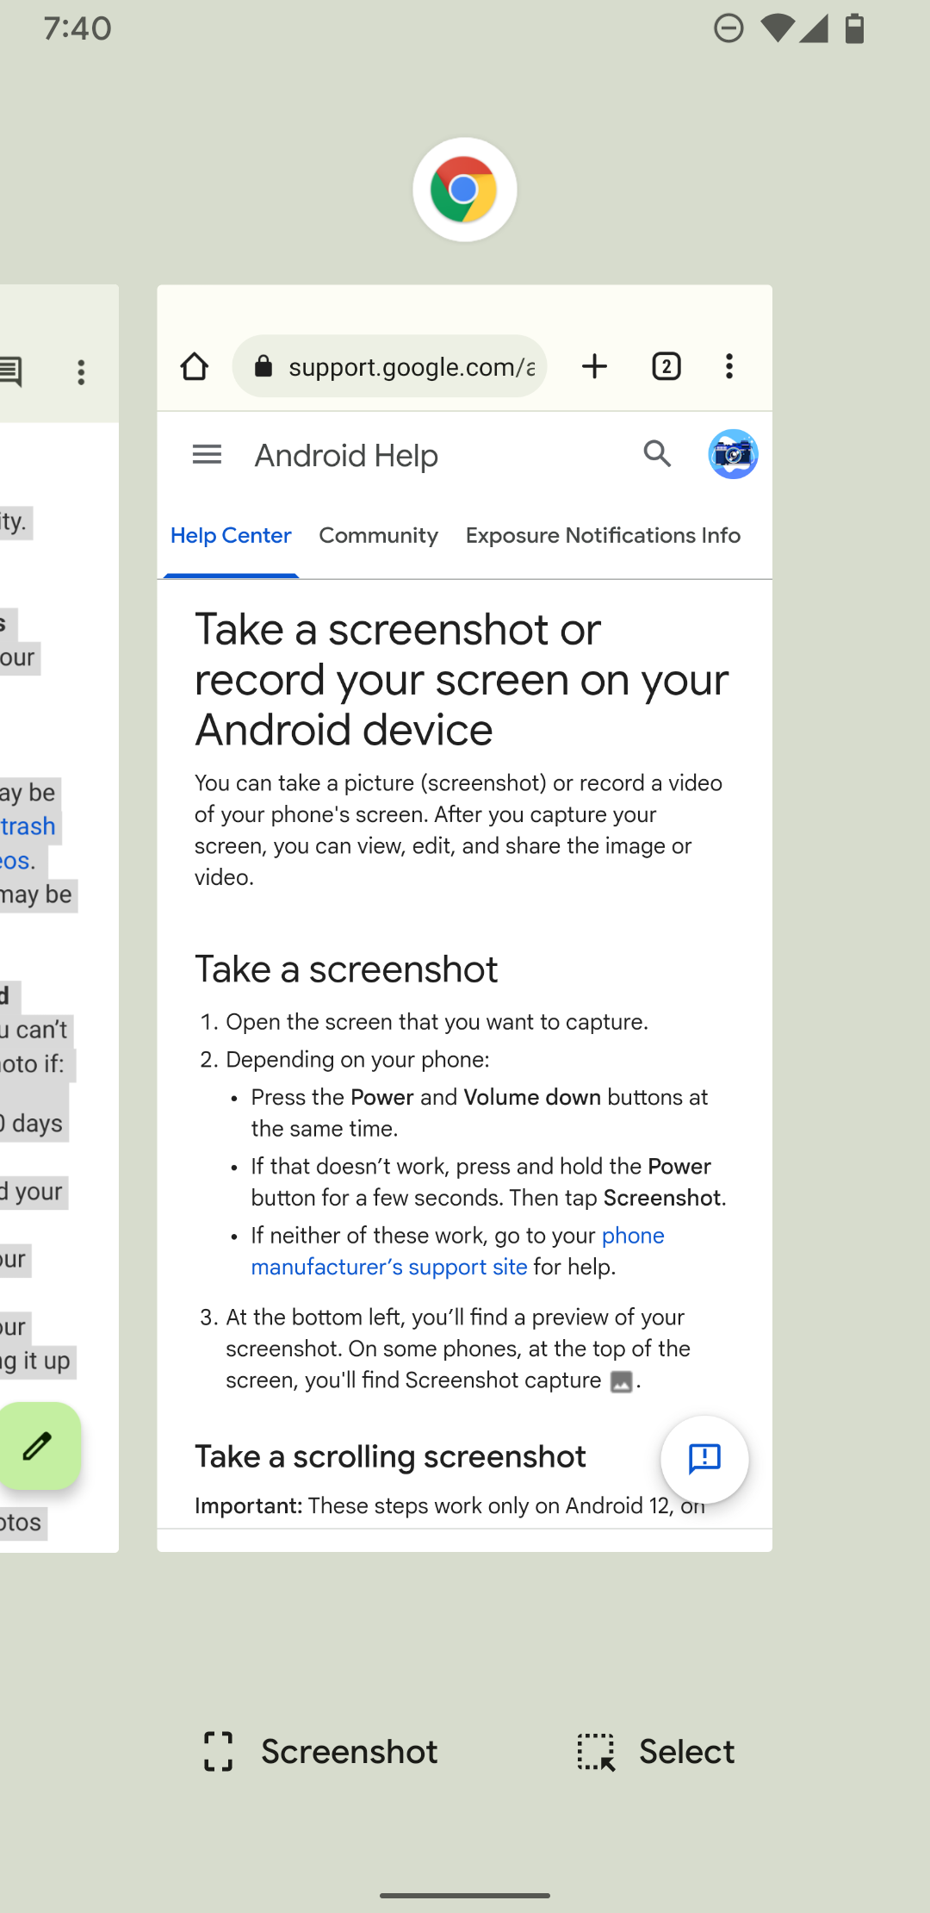Tap the Do Not Disturb status icon
Image resolution: width=930 pixels, height=1913 pixels.
pyautogui.click(x=728, y=28)
